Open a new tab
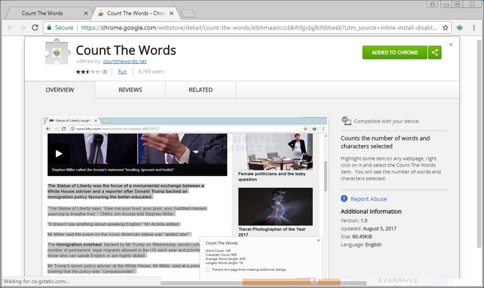This screenshot has width=484, height=288. 187,14
